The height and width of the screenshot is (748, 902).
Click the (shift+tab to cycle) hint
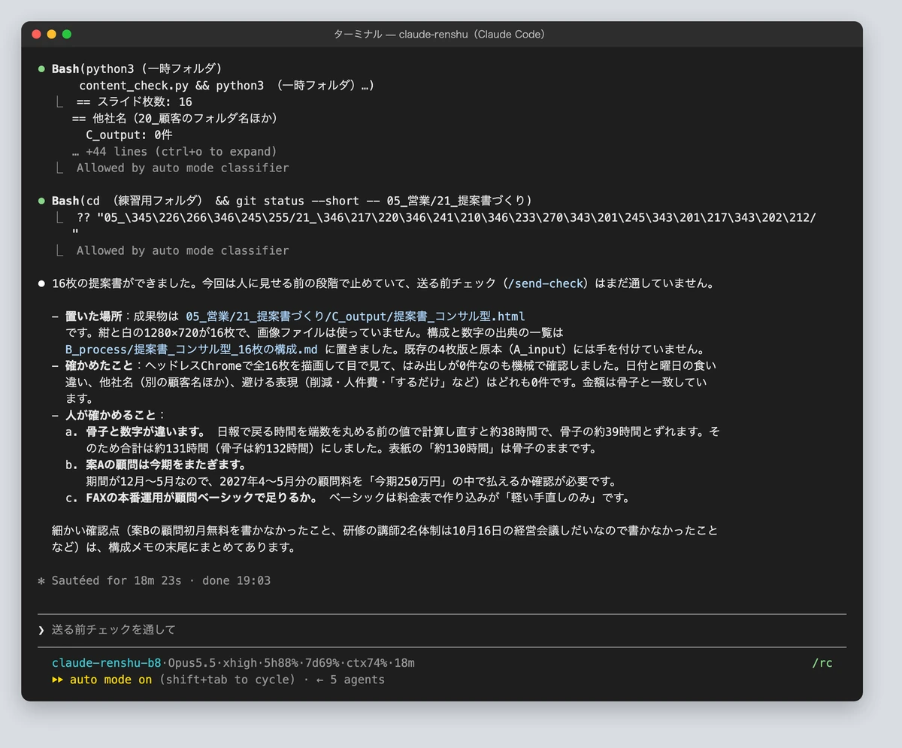coord(227,680)
